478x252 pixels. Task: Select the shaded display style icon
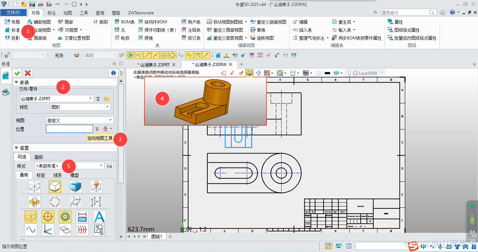(x=76, y=187)
